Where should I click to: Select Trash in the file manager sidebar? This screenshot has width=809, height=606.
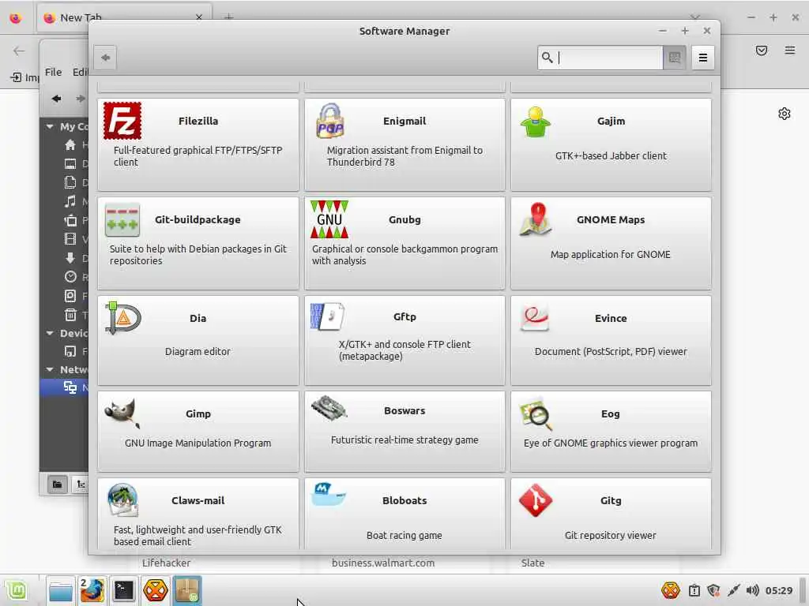click(70, 314)
